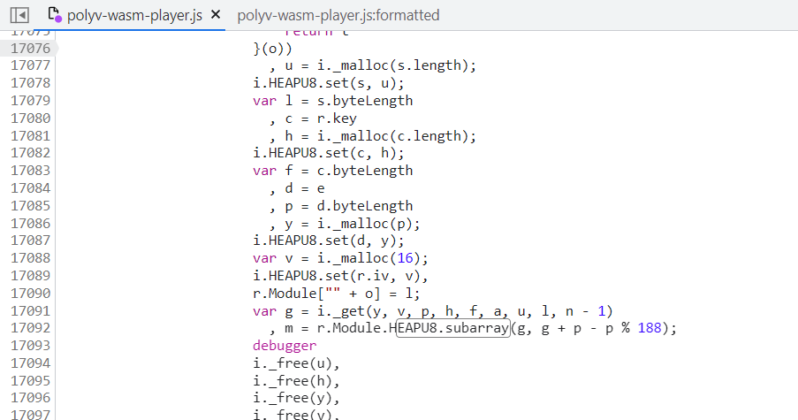The height and width of the screenshot is (420, 798).
Task: Click line number 17080 in gutter
Action: click(31, 118)
